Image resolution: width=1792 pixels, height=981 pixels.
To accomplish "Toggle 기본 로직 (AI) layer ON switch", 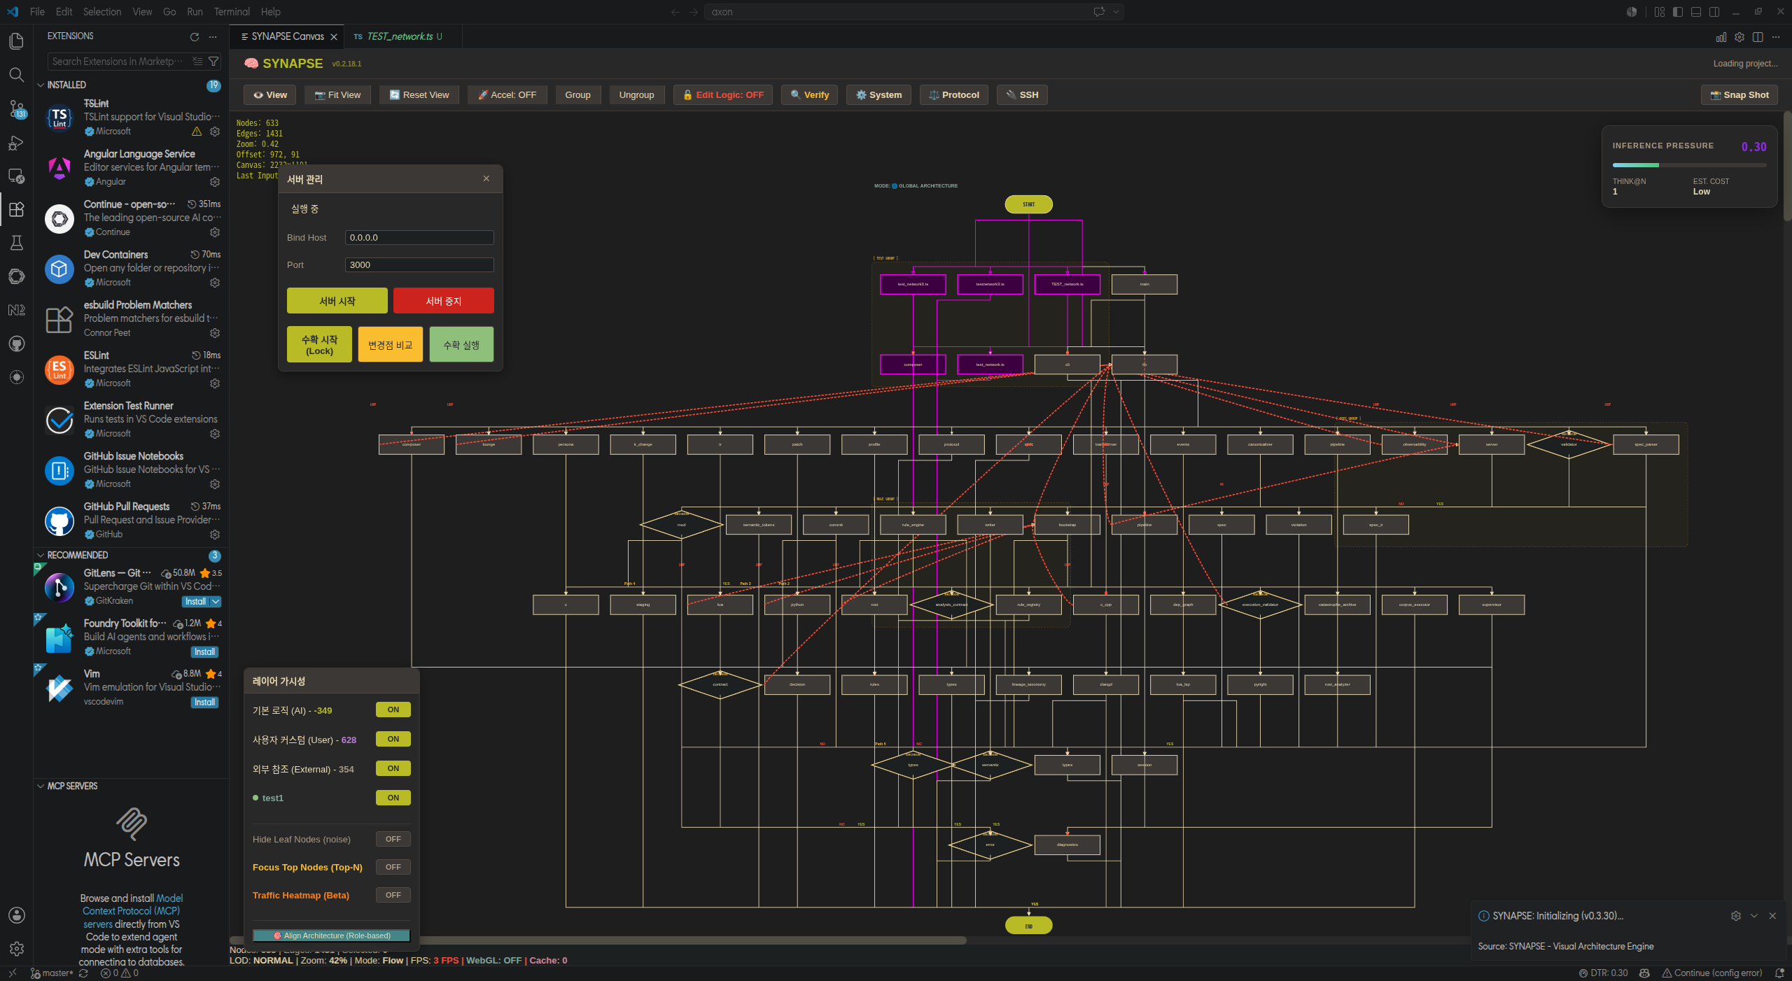I will click(393, 710).
